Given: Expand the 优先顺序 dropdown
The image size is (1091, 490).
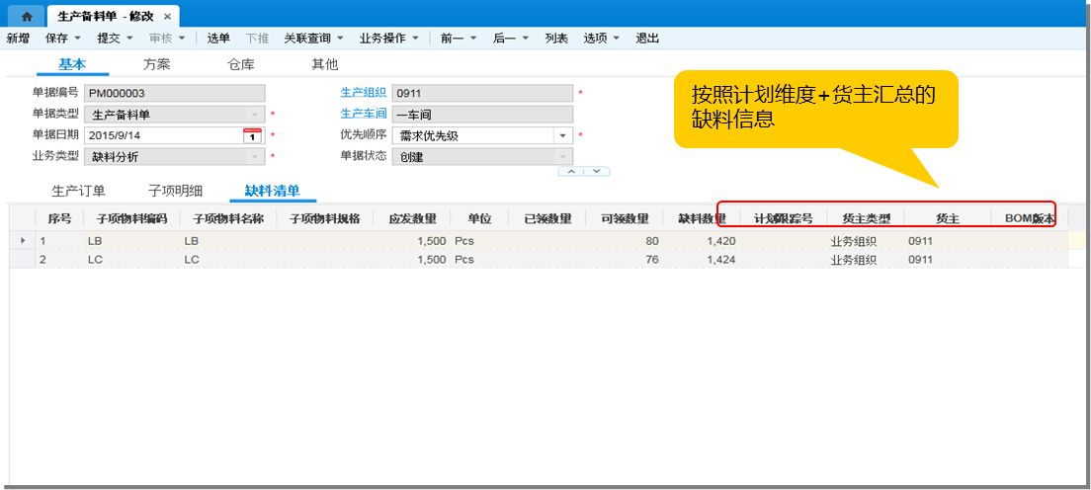Looking at the screenshot, I should pyautogui.click(x=562, y=135).
